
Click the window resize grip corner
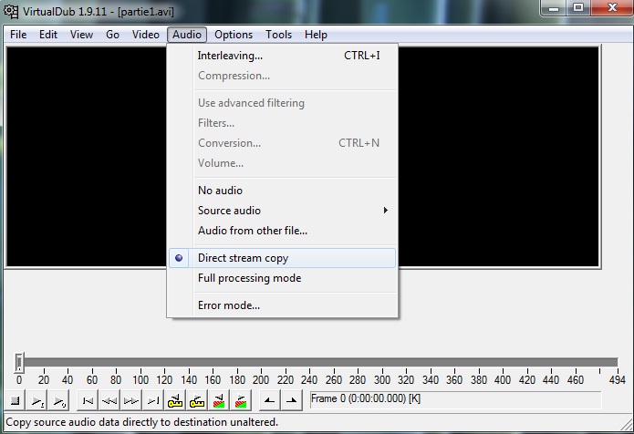627,425
